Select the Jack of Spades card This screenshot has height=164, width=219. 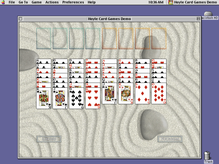(x=60, y=98)
